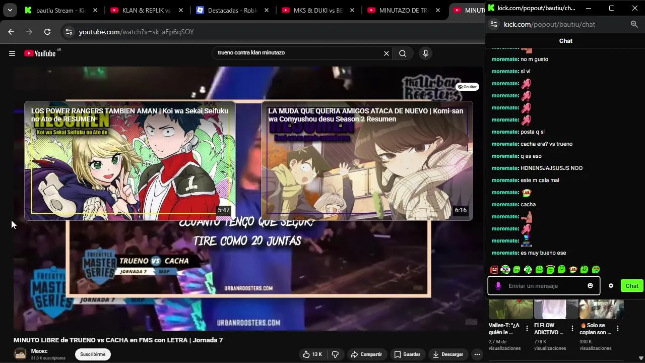This screenshot has height=363, width=645.
Task: Click the youtube.com address bar URL
Action: click(x=137, y=32)
